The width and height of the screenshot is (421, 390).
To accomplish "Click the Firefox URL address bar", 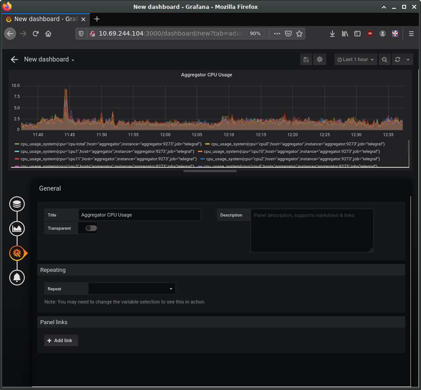I will [171, 33].
